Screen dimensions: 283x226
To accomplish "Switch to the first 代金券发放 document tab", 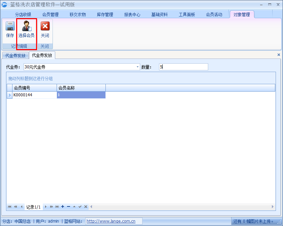I will pos(15,56).
